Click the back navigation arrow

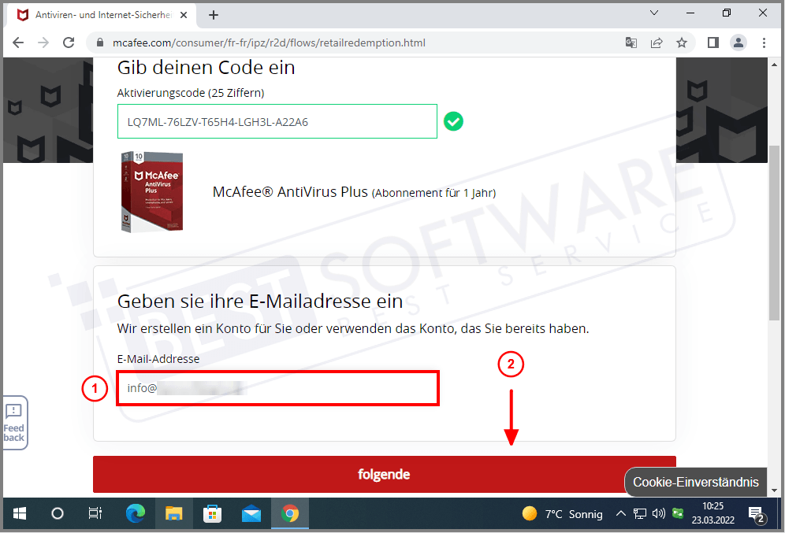(x=18, y=43)
